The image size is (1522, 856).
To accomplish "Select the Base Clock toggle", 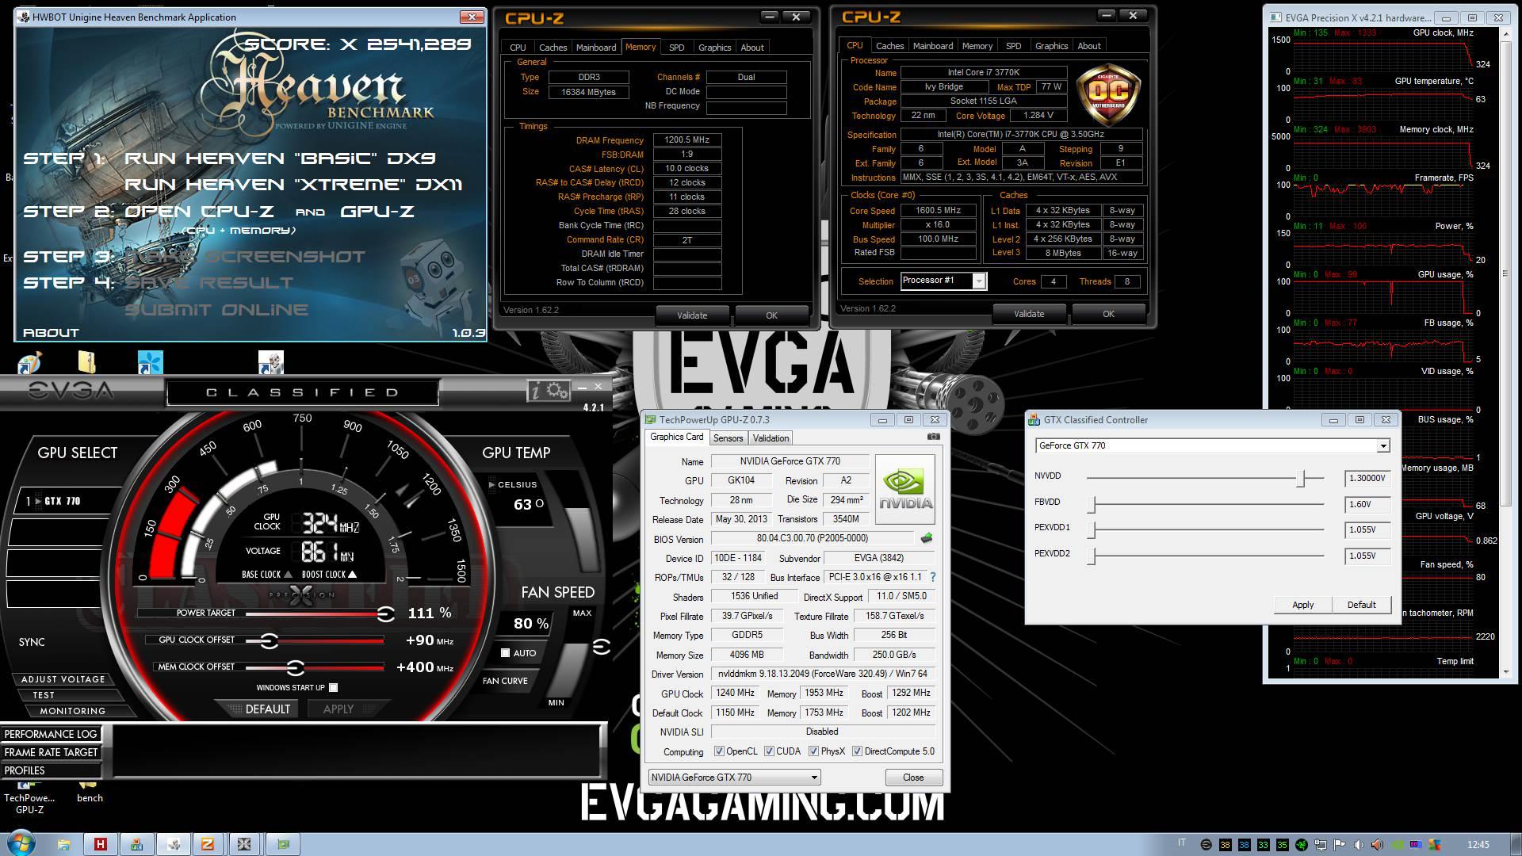I will pyautogui.click(x=266, y=575).
